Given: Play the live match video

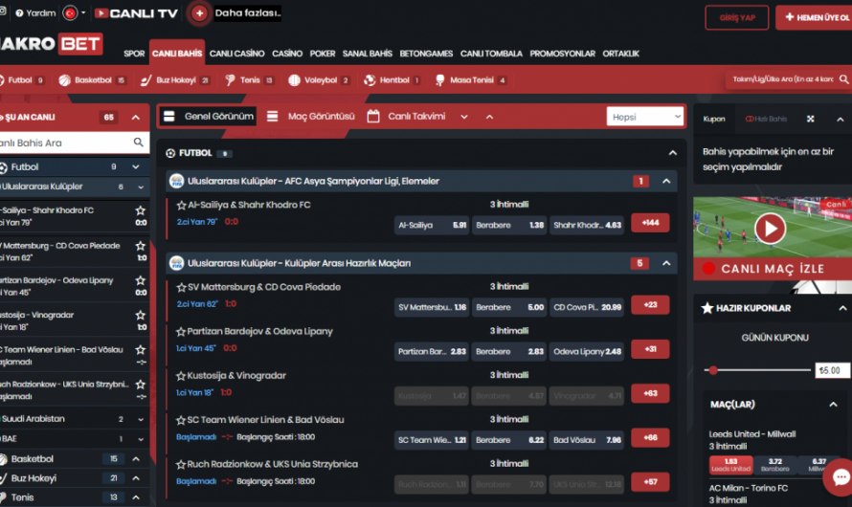Looking at the screenshot, I should click(x=770, y=229).
